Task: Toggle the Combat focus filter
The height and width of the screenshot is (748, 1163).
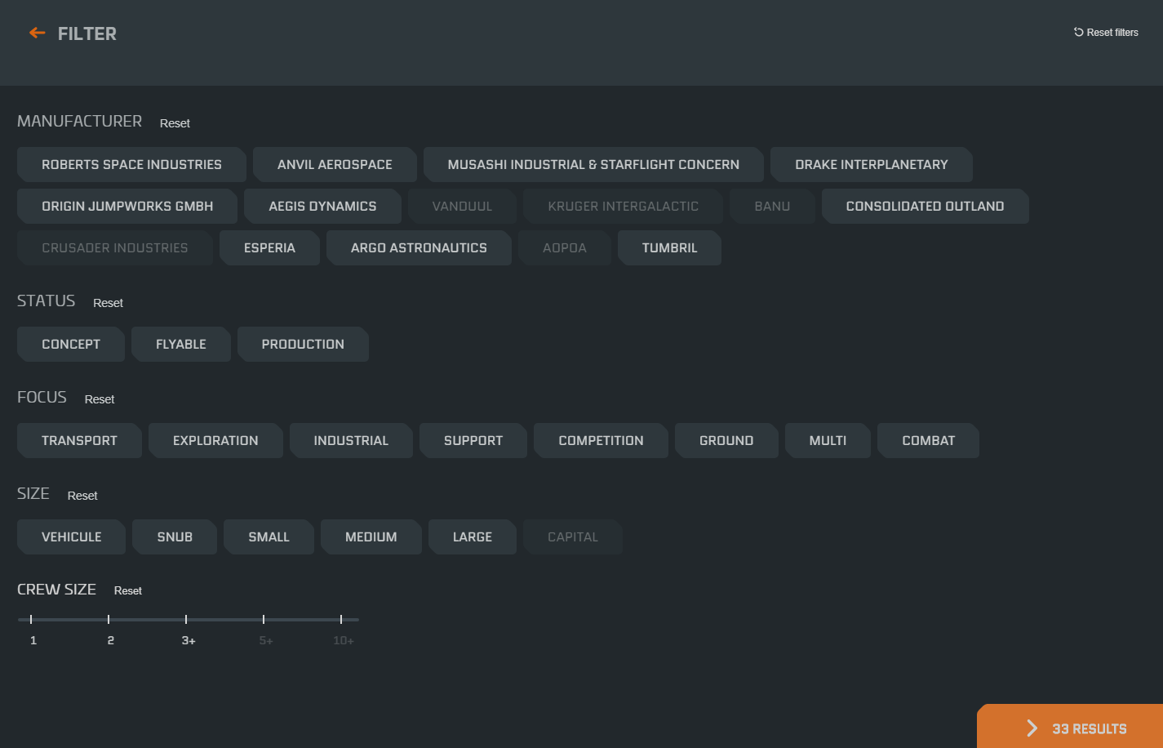Action: coord(928,441)
